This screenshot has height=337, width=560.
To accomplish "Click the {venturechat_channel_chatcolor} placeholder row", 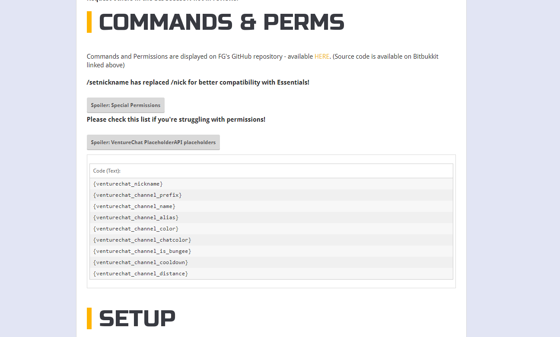I will (x=142, y=240).
